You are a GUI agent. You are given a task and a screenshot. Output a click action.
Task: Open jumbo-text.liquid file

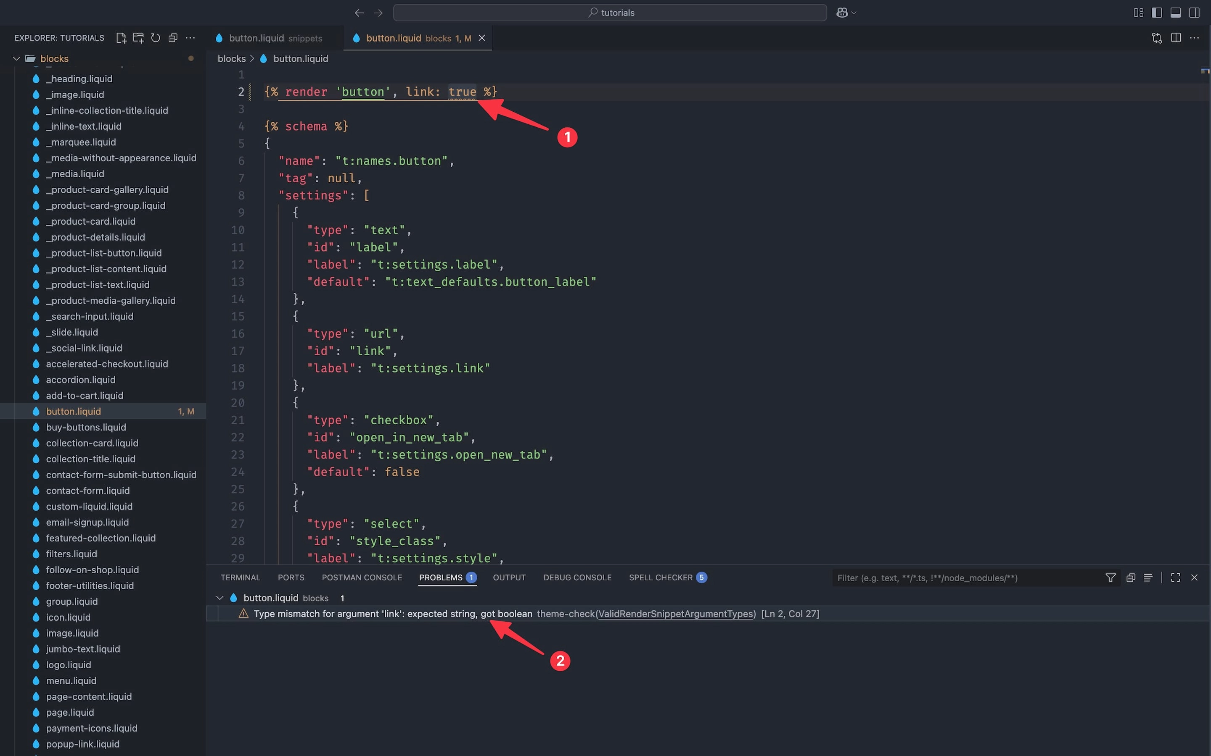[x=82, y=649]
